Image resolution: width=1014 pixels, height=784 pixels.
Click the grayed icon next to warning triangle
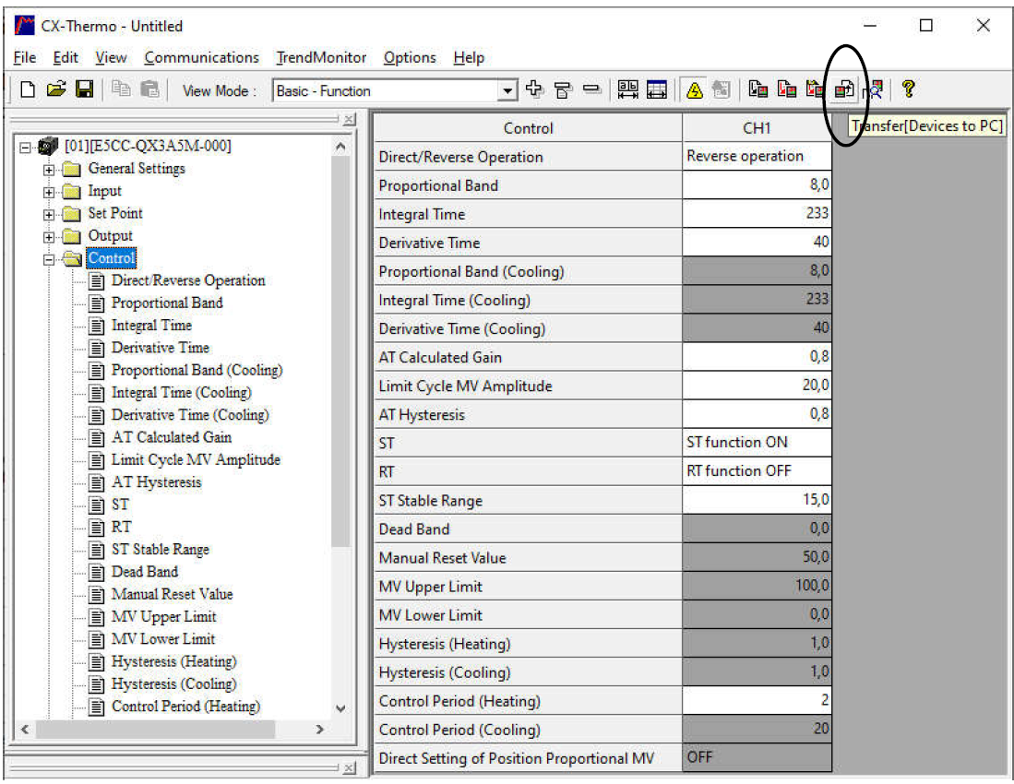(x=721, y=89)
